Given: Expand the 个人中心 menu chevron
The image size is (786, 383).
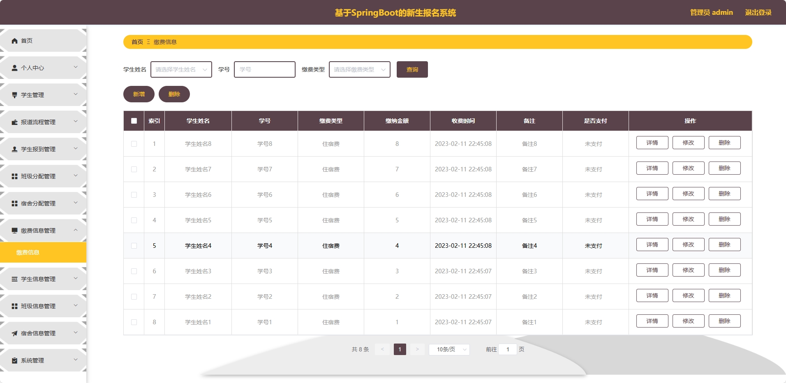Looking at the screenshot, I should point(76,67).
